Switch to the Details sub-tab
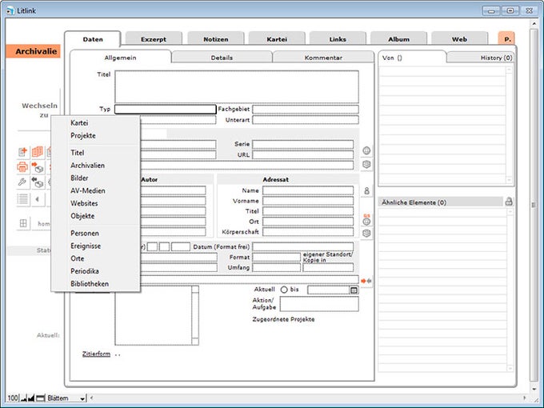 click(x=222, y=58)
